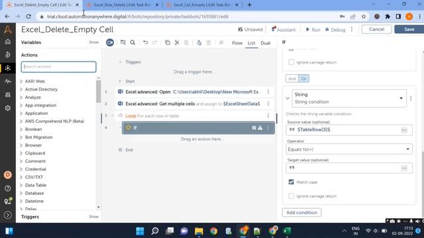Screen dimensions: 424x238
Task: Copy selected action using the copy icon
Action: tap(168, 42)
